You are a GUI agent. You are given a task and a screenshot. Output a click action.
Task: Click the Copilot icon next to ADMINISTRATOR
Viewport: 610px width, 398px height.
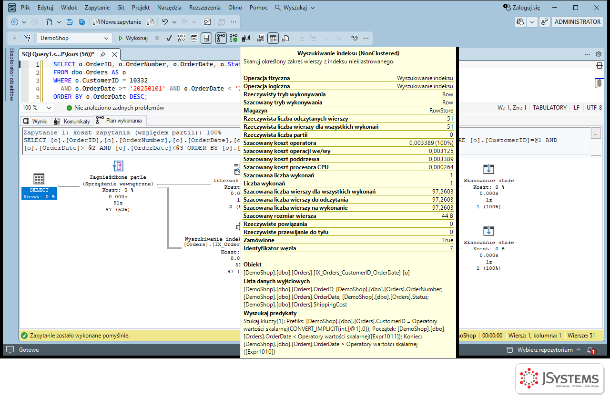coord(520,22)
